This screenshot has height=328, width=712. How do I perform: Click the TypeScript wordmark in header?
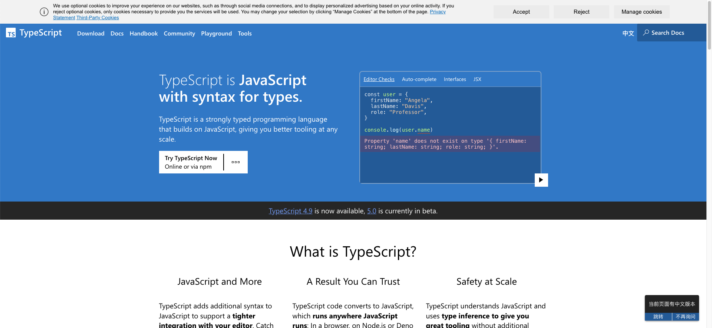tap(41, 33)
